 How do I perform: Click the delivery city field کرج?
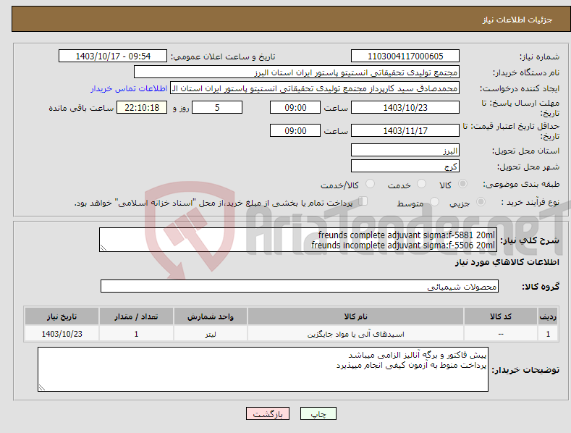405,167
